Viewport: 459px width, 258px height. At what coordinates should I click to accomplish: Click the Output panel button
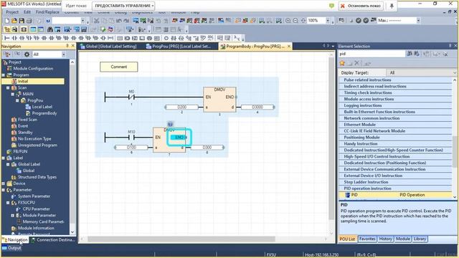pyautogui.click(x=11, y=248)
